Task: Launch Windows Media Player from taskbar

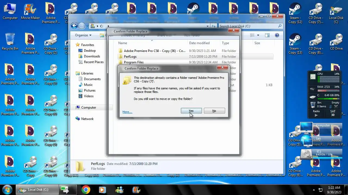Action: tap(102, 190)
